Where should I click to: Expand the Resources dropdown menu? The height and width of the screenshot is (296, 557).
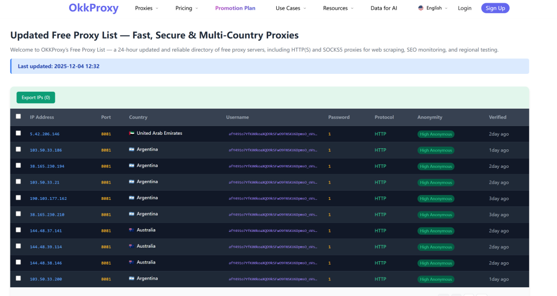pos(338,8)
